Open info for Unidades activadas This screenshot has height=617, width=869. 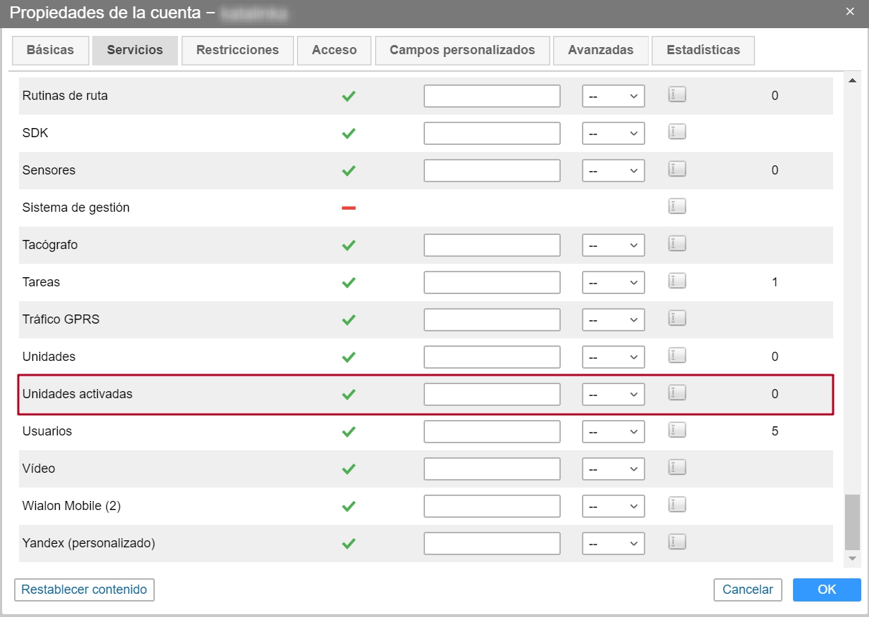(676, 393)
